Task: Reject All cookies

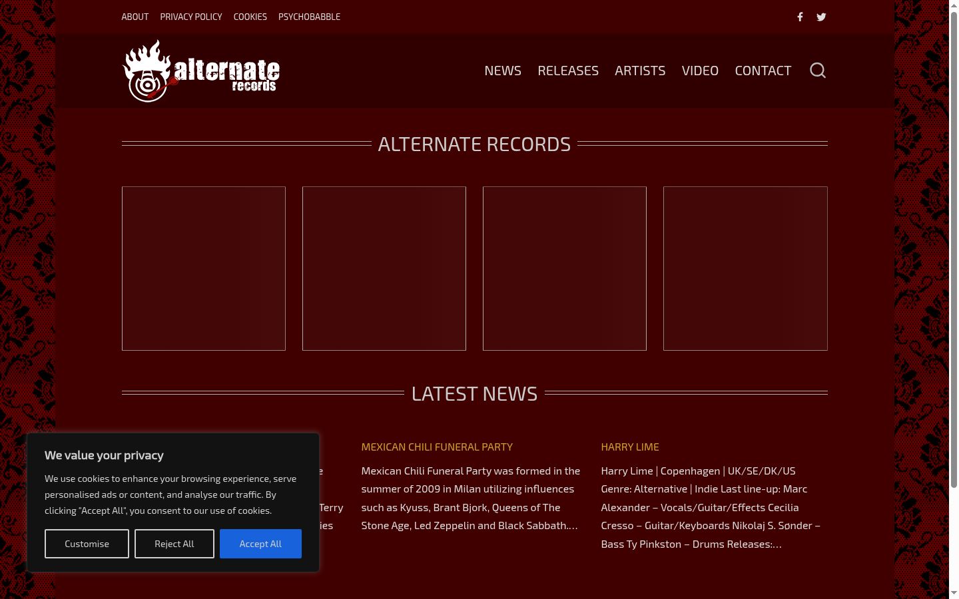Action: click(x=174, y=544)
